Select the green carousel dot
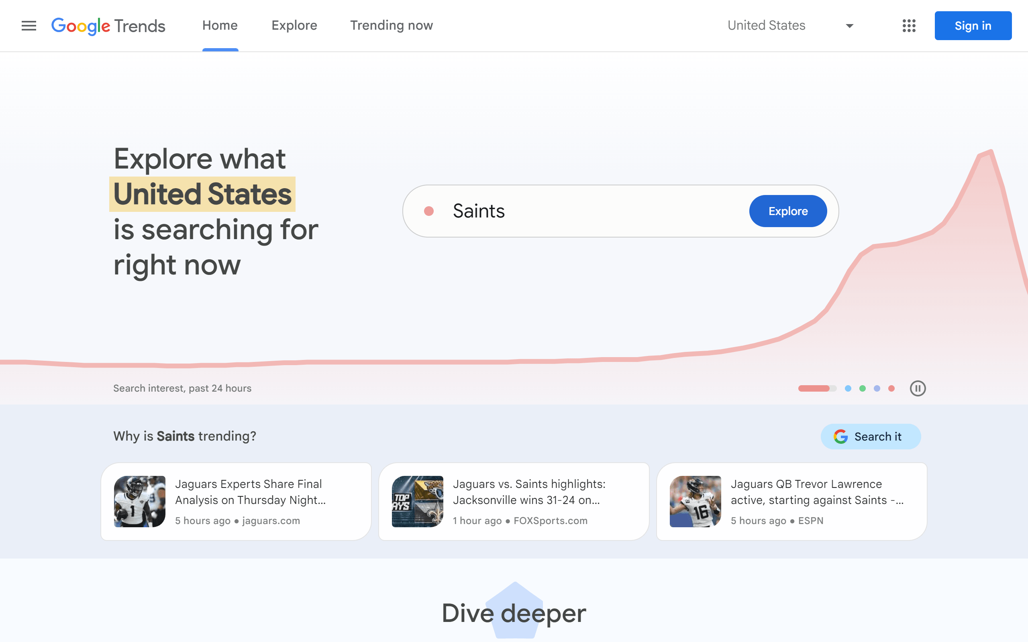 point(862,388)
